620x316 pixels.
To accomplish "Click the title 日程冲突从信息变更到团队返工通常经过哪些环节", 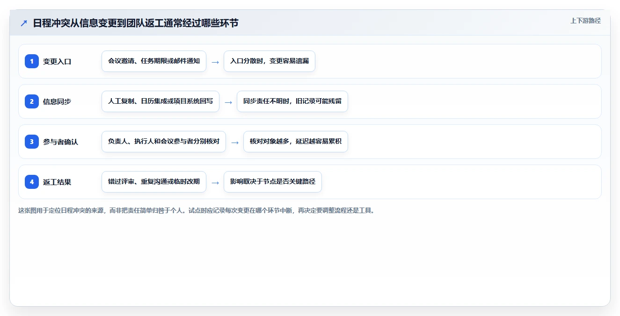I will pos(136,23).
